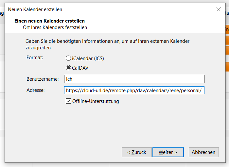The image size is (229, 167).
Task: Click into the Adresse URL input field
Action: tap(134, 90)
